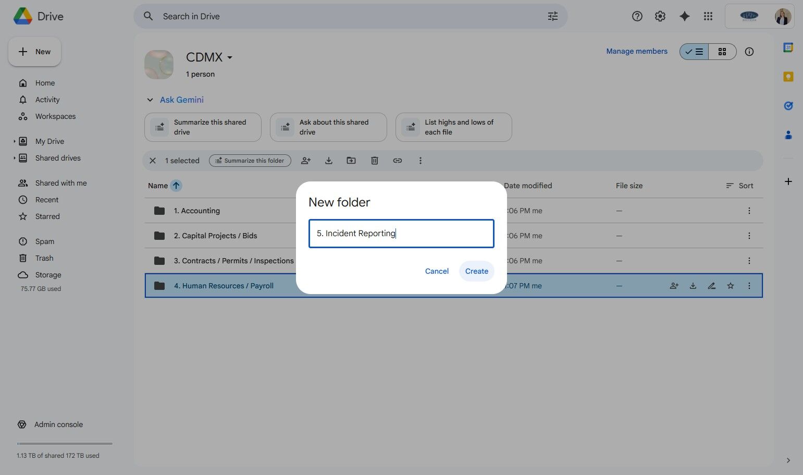803x475 pixels.
Task: Open the Sort options
Action: coord(739,186)
